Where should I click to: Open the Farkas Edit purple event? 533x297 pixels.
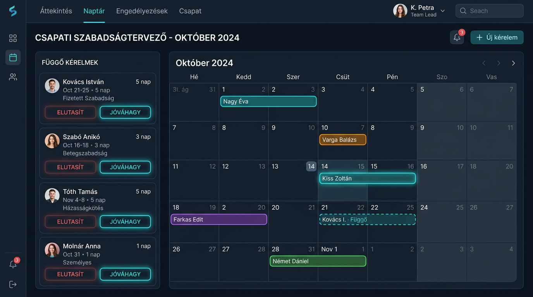click(219, 219)
